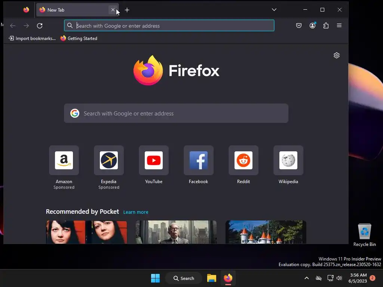
Task: Open the Save to Pocket icon
Action: click(299, 25)
